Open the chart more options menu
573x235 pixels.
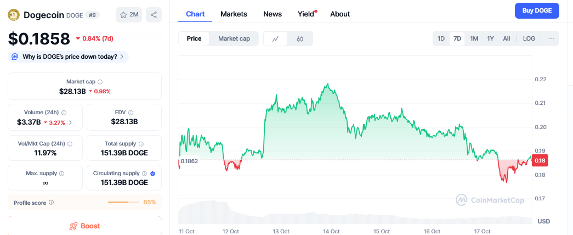coord(551,38)
